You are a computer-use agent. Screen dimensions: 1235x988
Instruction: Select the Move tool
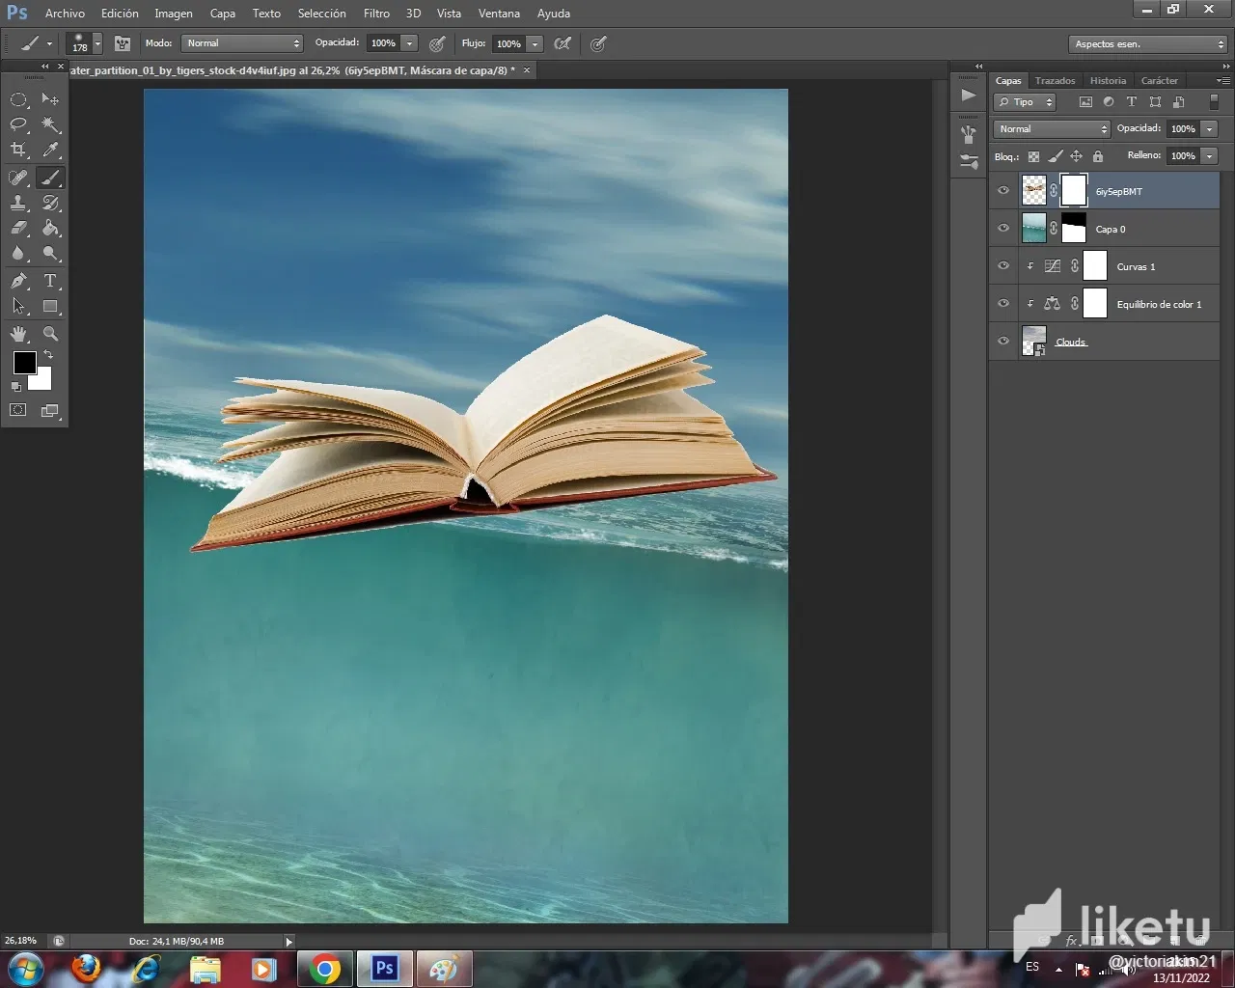click(50, 99)
